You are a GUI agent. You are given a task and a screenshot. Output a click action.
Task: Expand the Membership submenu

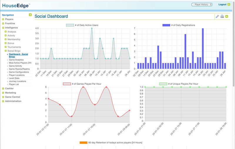[6, 39]
